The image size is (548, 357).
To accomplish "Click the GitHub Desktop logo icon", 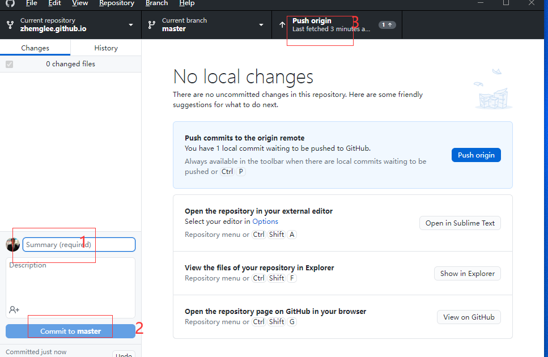I will pos(10,3).
